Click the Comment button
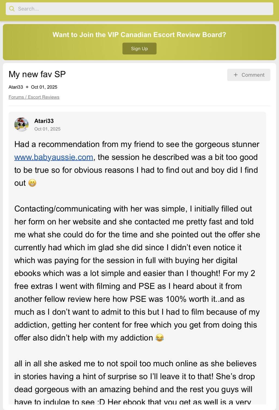279x410 pixels. pyautogui.click(x=249, y=75)
